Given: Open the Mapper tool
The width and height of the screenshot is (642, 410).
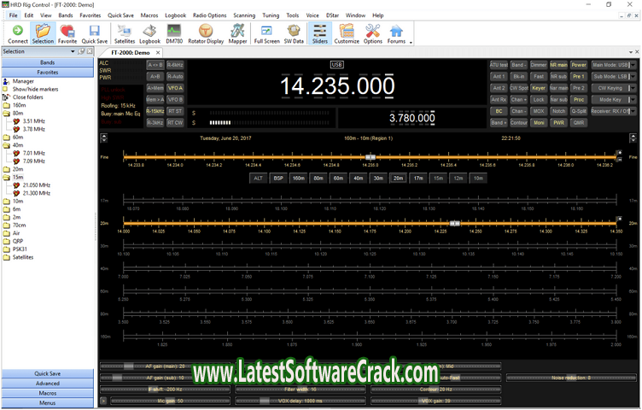Looking at the screenshot, I should pos(238,33).
